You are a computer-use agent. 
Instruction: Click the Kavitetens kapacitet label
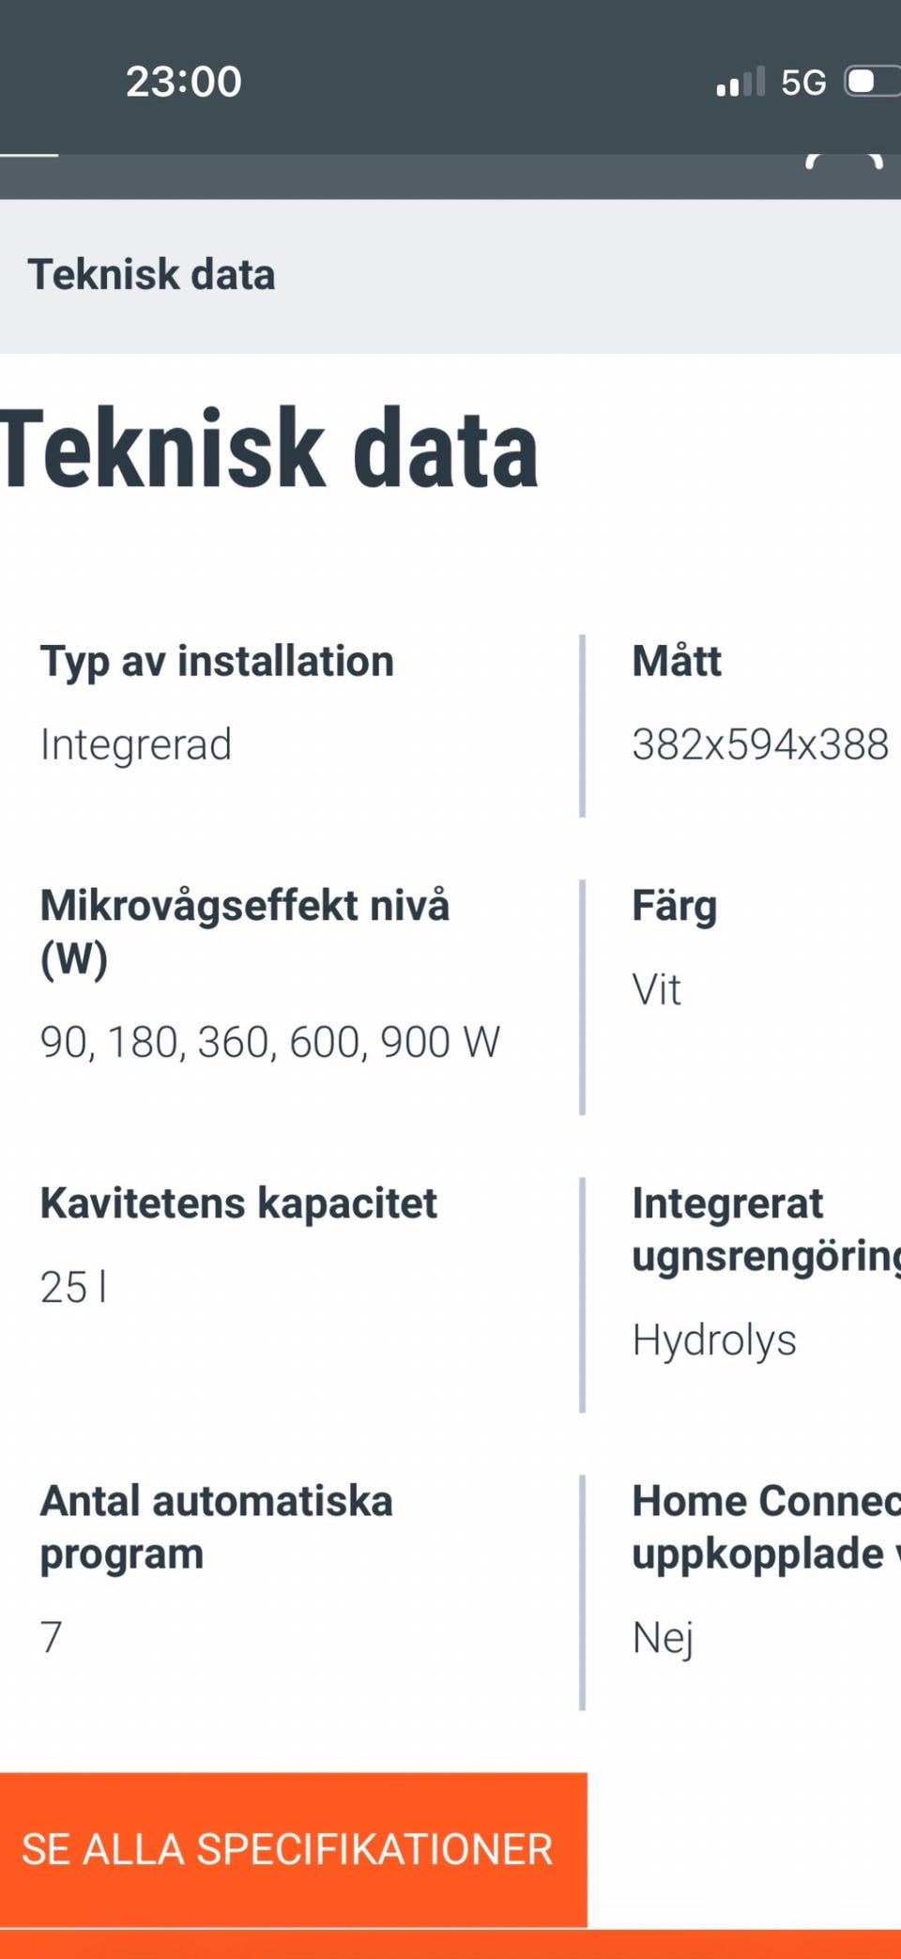coord(238,1203)
